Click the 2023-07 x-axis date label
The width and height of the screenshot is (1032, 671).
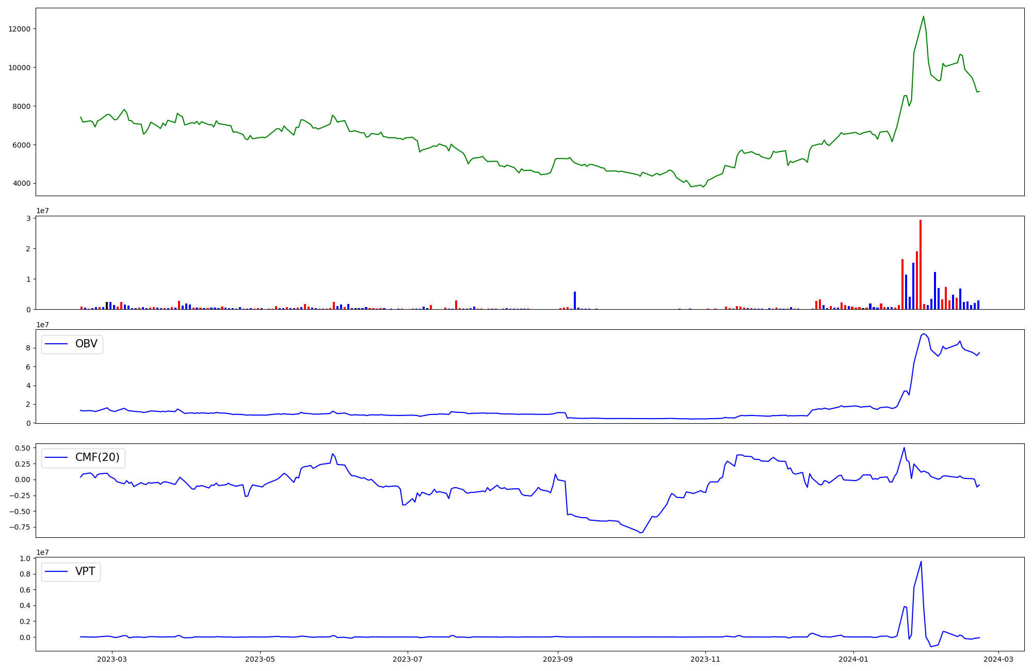pyautogui.click(x=408, y=659)
